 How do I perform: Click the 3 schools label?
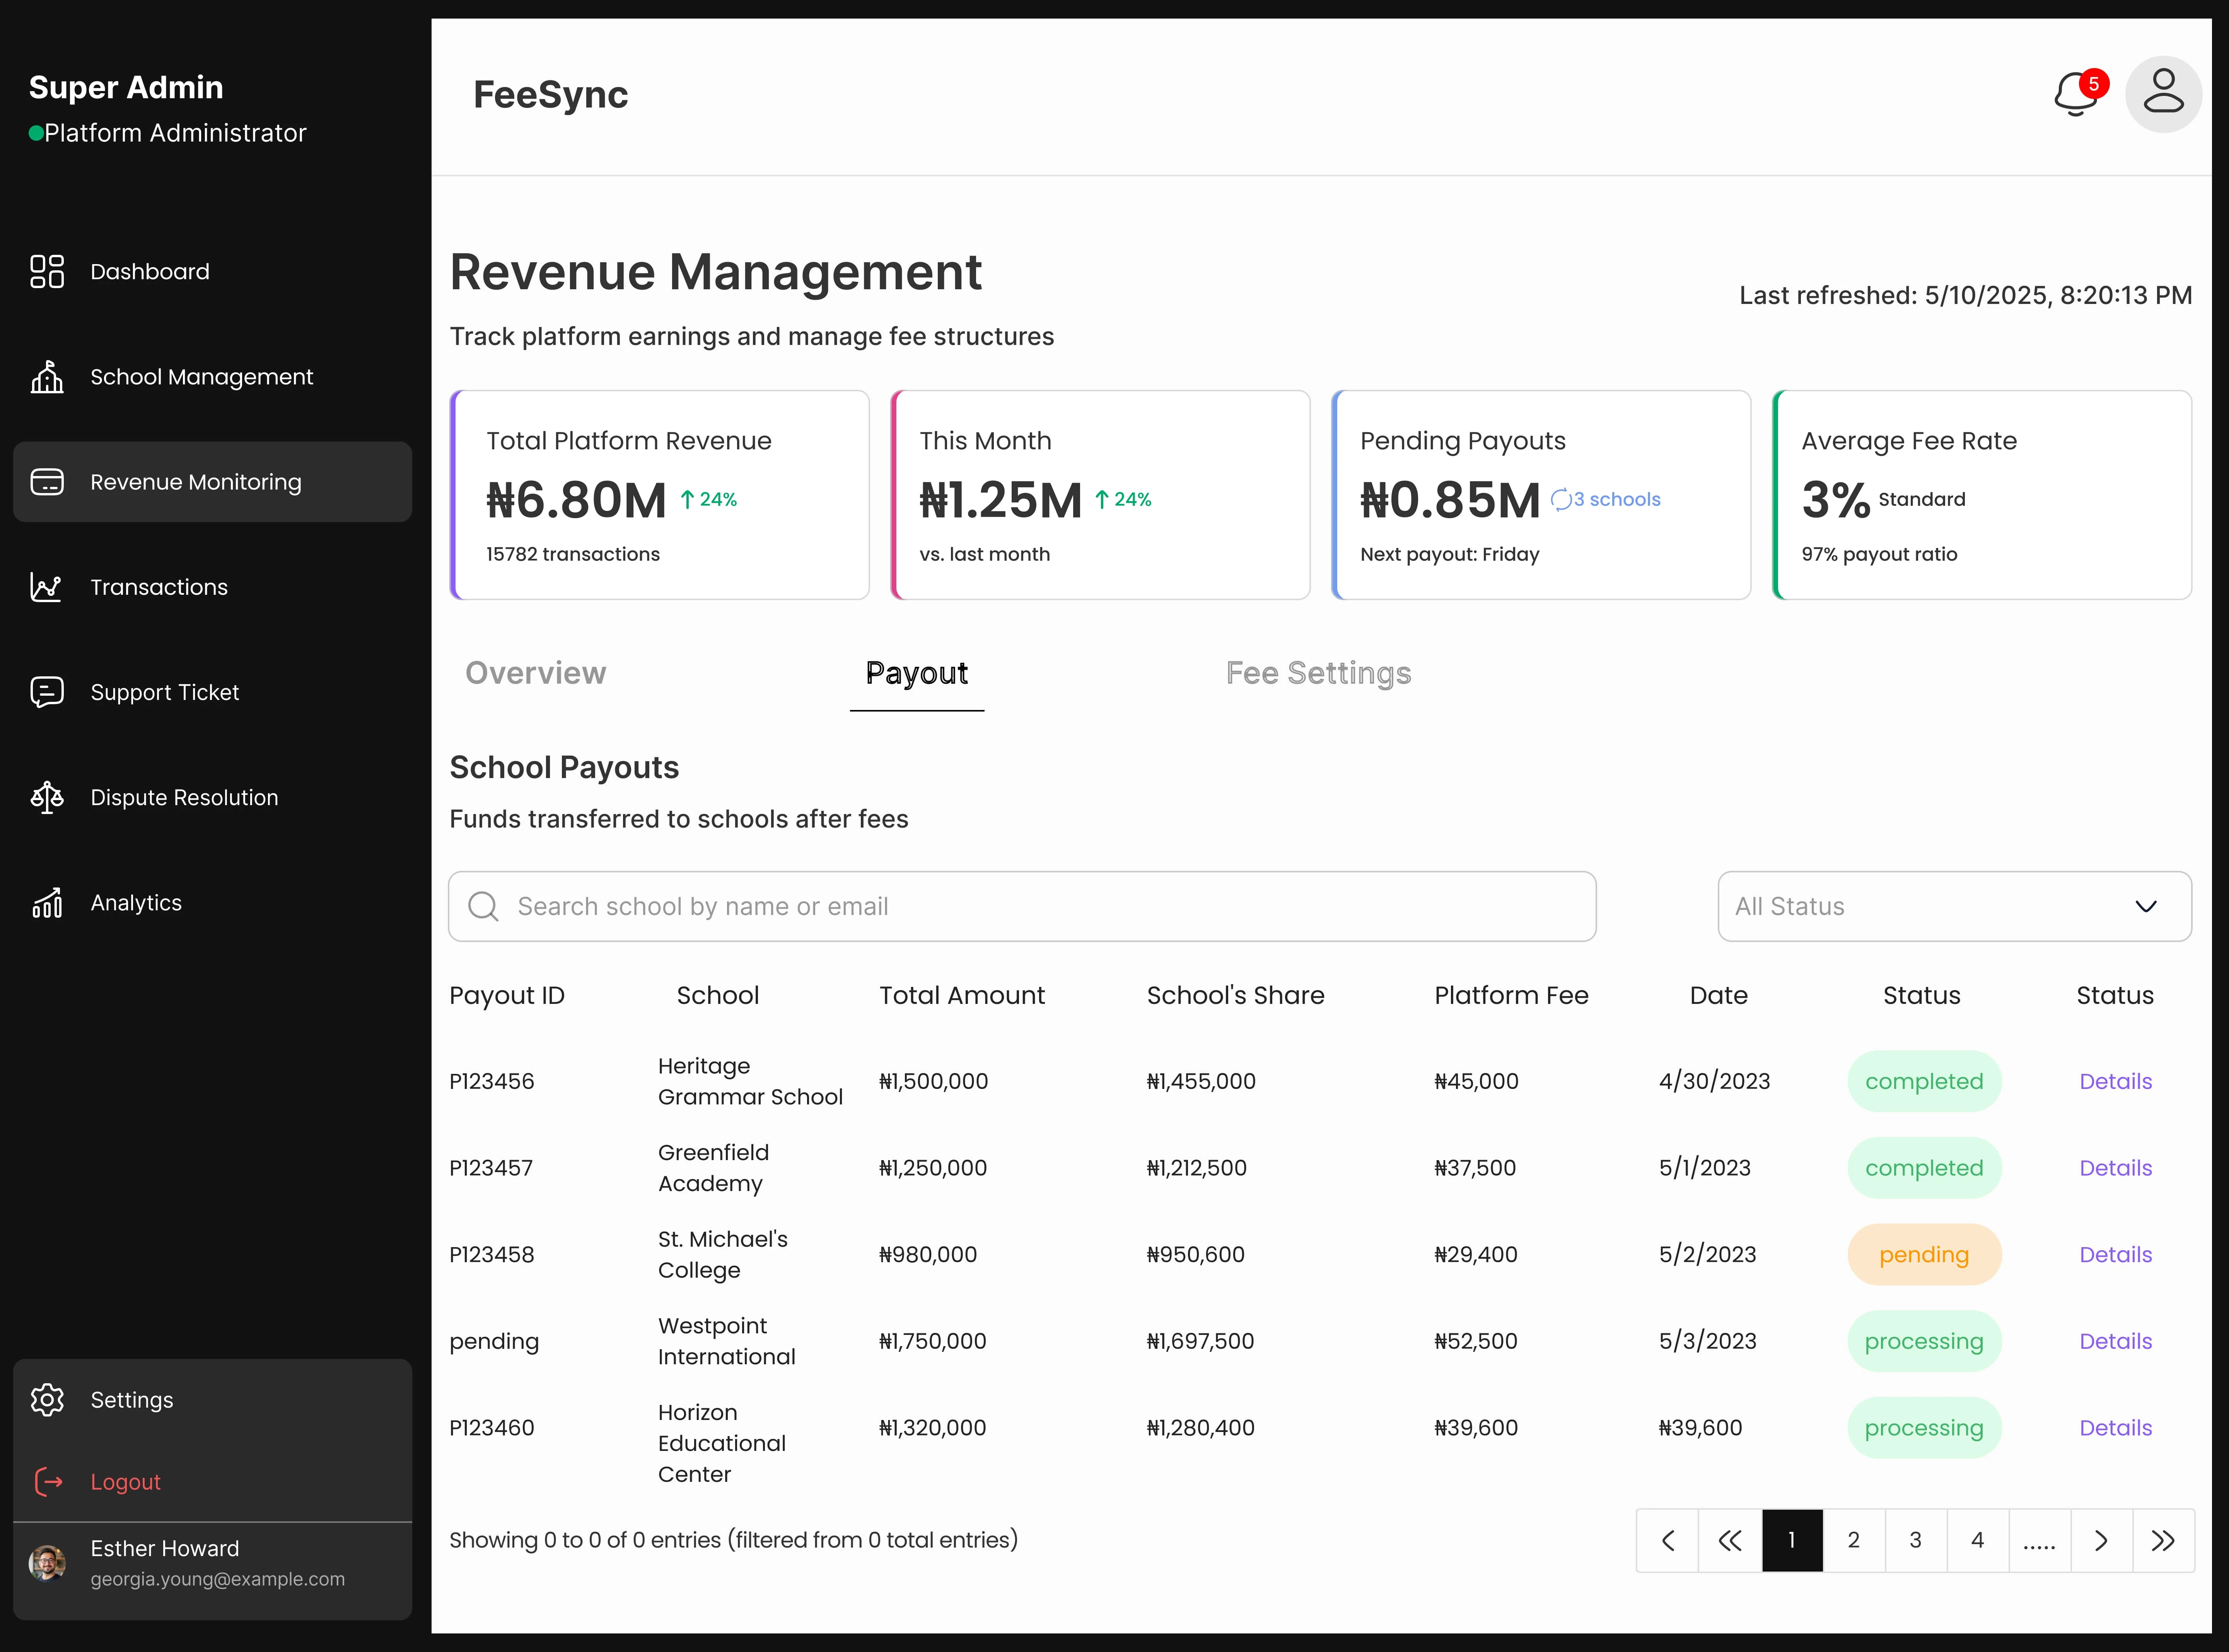(x=1617, y=499)
